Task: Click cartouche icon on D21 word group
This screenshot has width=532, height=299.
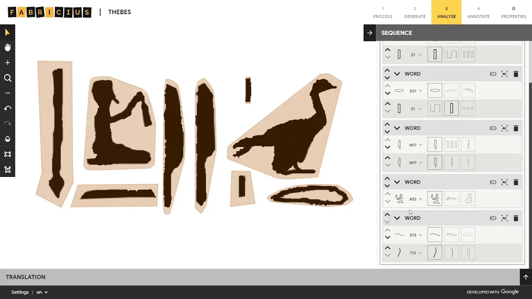Action: pos(493,74)
